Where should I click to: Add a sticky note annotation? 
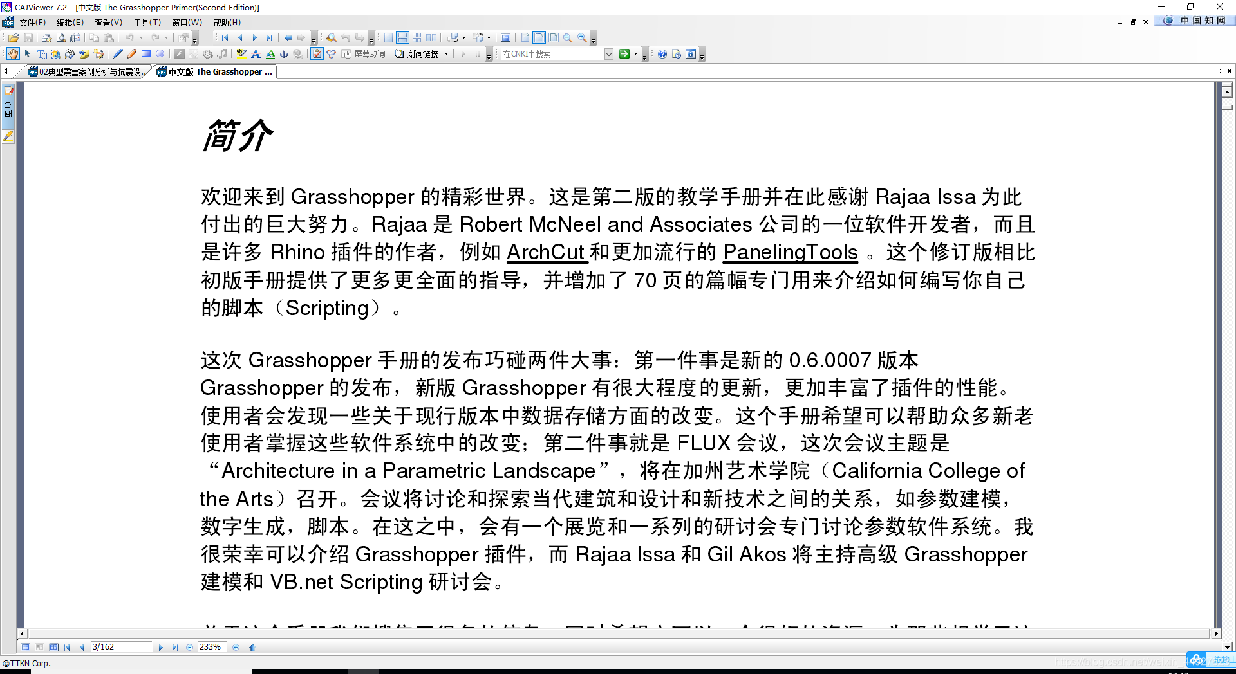tap(84, 54)
